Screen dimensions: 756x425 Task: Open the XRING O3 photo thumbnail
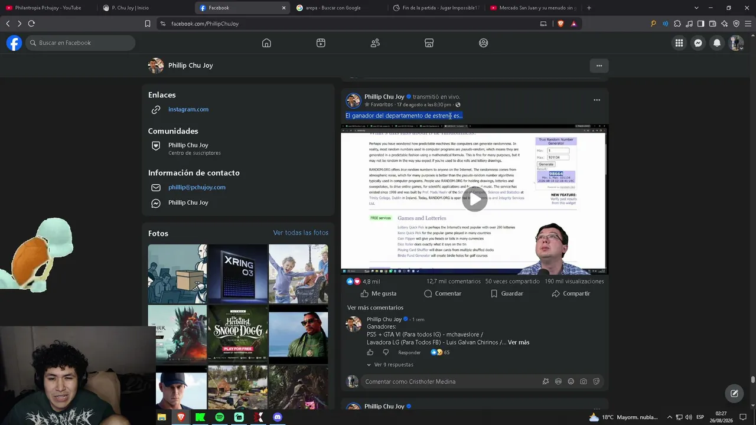(x=237, y=274)
